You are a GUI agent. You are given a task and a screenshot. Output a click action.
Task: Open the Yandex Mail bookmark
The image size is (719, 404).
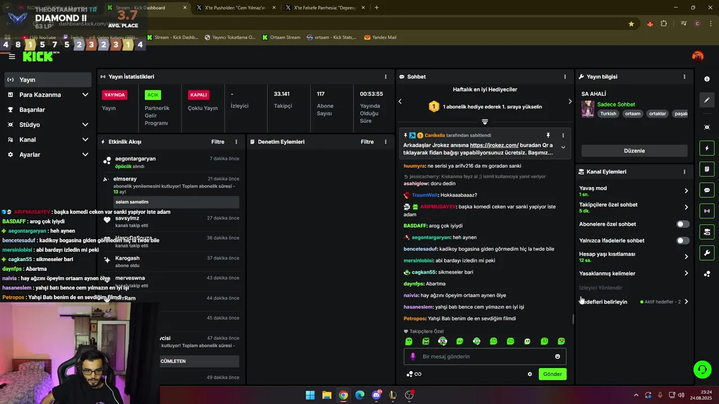point(380,38)
